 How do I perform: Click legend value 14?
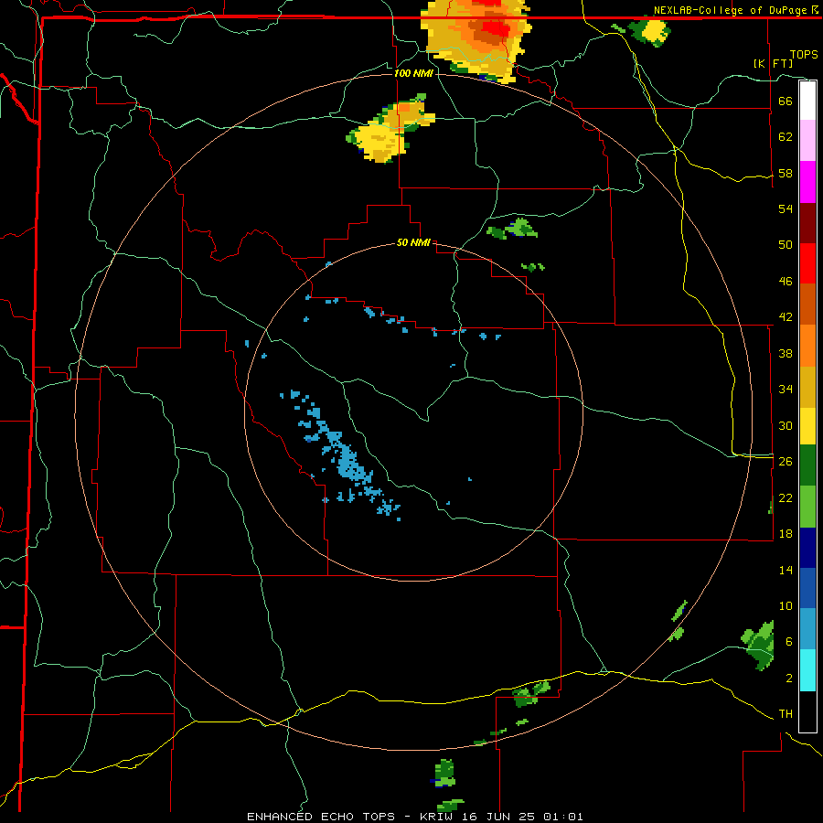click(x=786, y=570)
